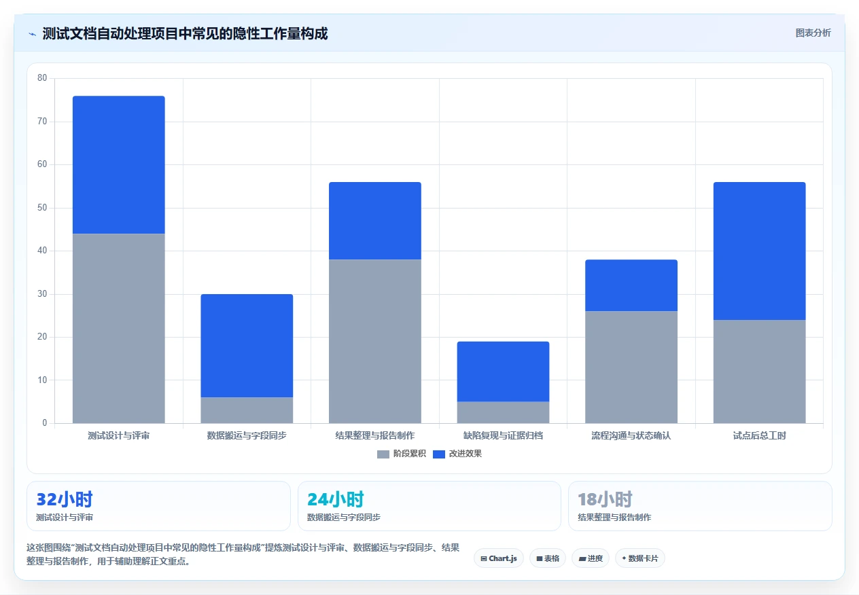Click the 图表分析 label in the header
The image size is (859, 595).
(813, 33)
